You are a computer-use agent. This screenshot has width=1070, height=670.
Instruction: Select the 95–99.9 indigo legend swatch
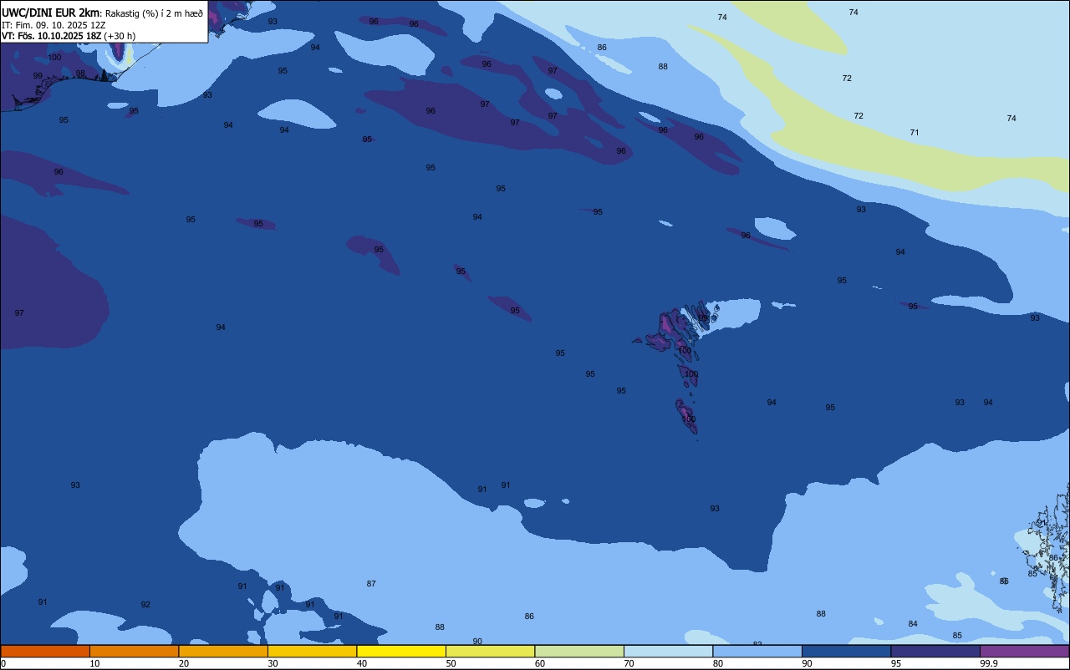pos(935,651)
